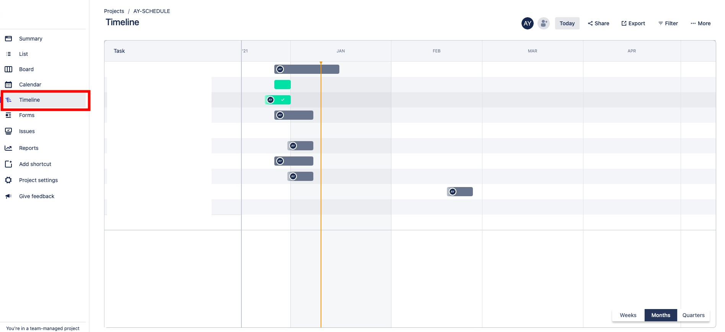Image resolution: width=725 pixels, height=332 pixels.
Task: Open the Board view icon
Action: (8, 69)
